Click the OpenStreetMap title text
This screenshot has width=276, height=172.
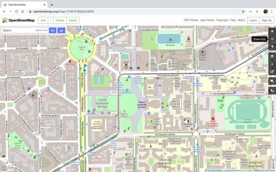[x=22, y=20]
